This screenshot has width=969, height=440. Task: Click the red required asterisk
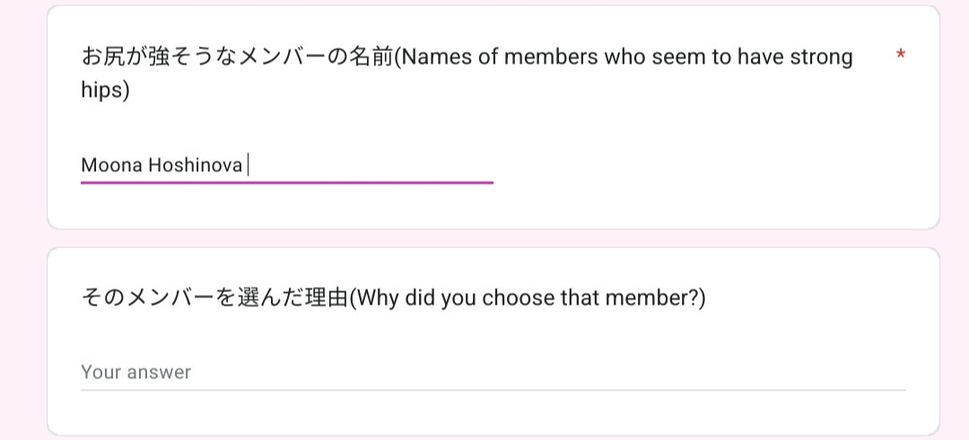pyautogui.click(x=900, y=56)
